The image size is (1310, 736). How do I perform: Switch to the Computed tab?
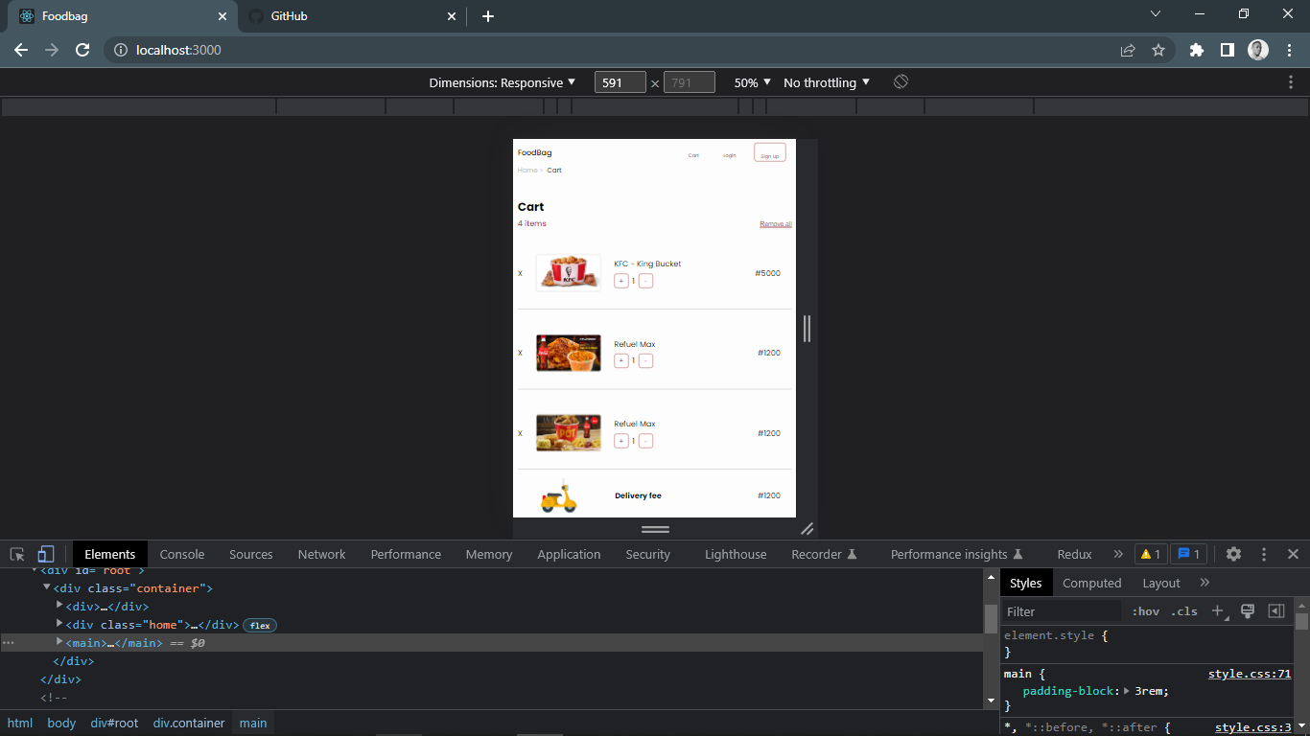[1092, 583]
